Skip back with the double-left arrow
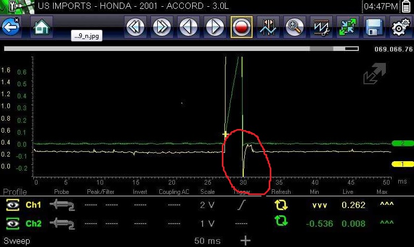 (135, 27)
